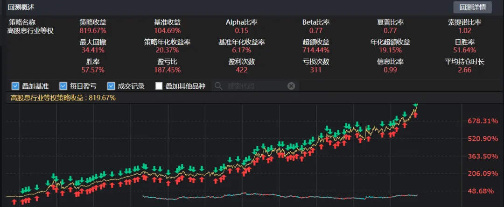Image resolution: width=504 pixels, height=207 pixels.
Task: Click the 策略收益 value 819.67%
Action: [93, 30]
